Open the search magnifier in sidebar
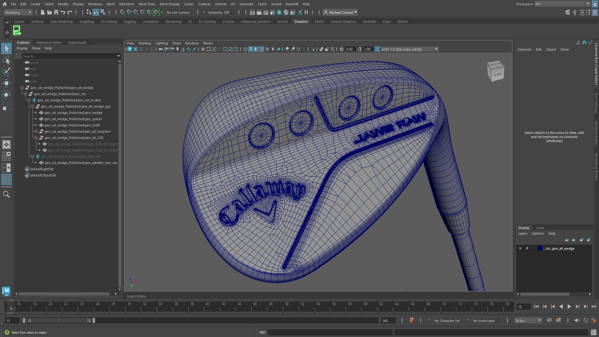The height and width of the screenshot is (337, 599). point(6,194)
